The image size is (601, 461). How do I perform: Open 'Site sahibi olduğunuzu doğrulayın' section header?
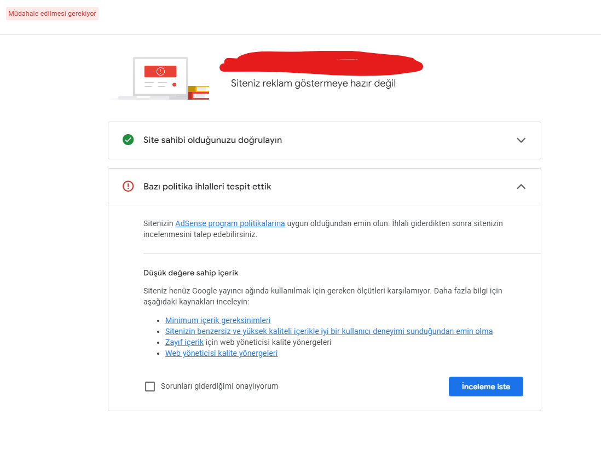[x=324, y=140]
